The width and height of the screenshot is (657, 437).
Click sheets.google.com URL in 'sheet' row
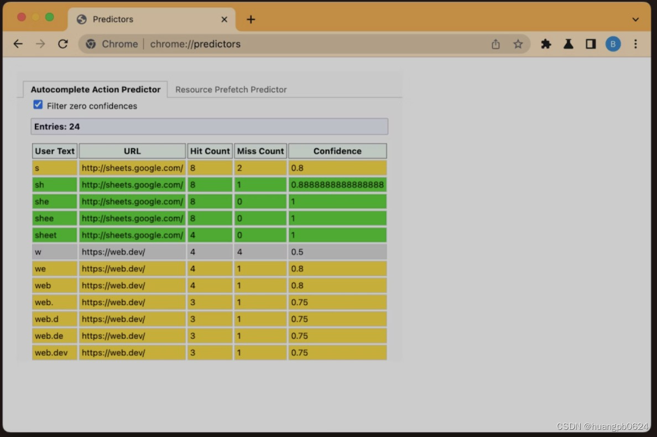click(132, 235)
